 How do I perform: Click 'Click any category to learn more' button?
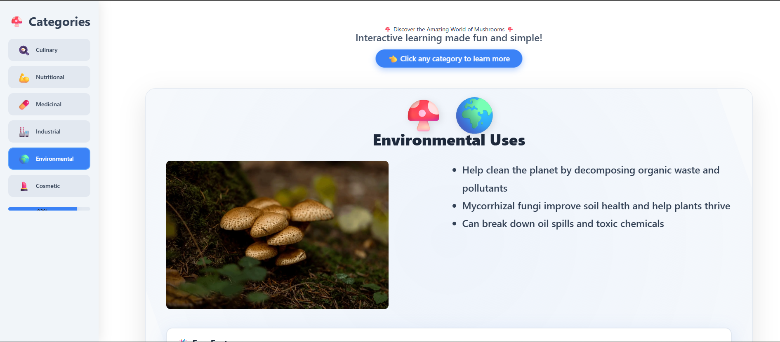[449, 59]
